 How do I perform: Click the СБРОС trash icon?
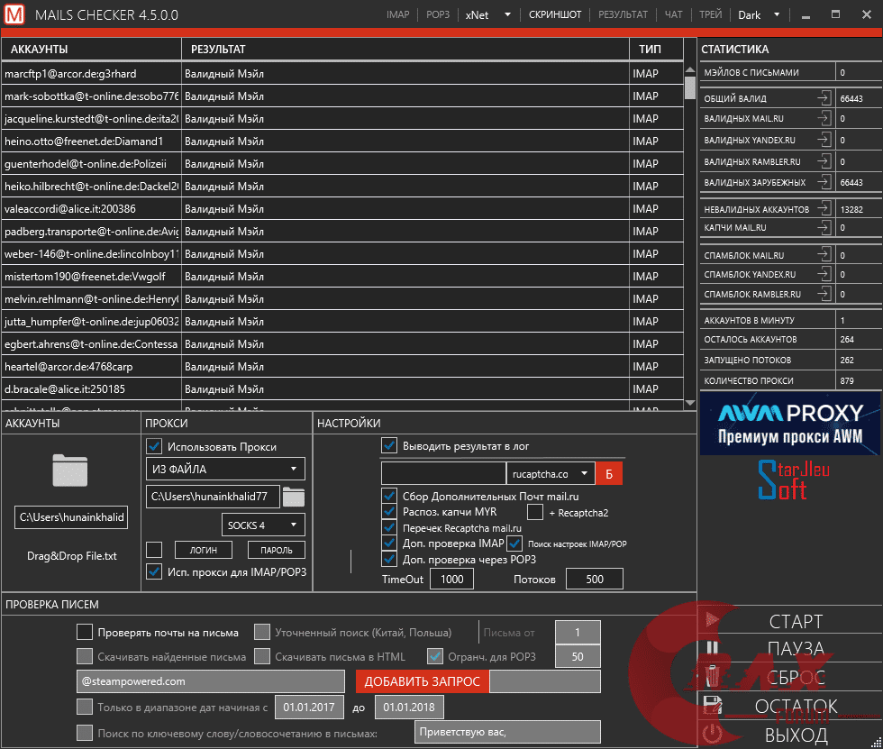point(712,677)
